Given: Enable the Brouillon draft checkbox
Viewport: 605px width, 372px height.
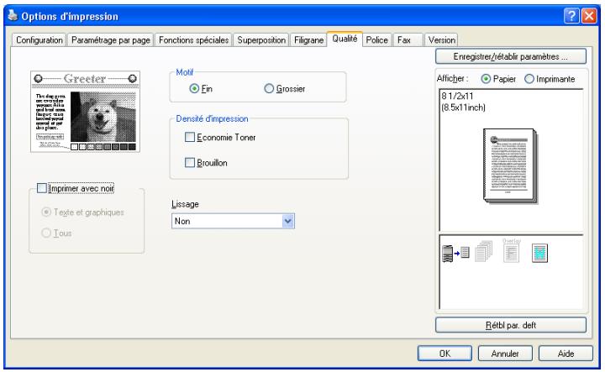Looking at the screenshot, I should pyautogui.click(x=206, y=163).
